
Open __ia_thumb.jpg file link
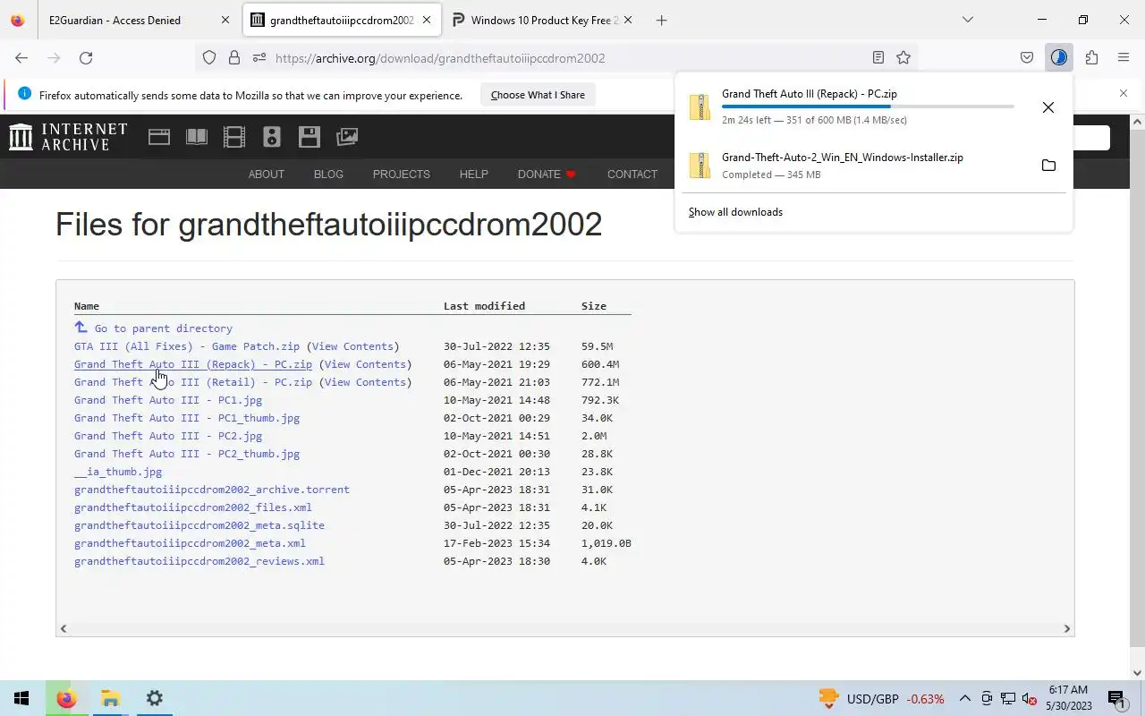(118, 472)
